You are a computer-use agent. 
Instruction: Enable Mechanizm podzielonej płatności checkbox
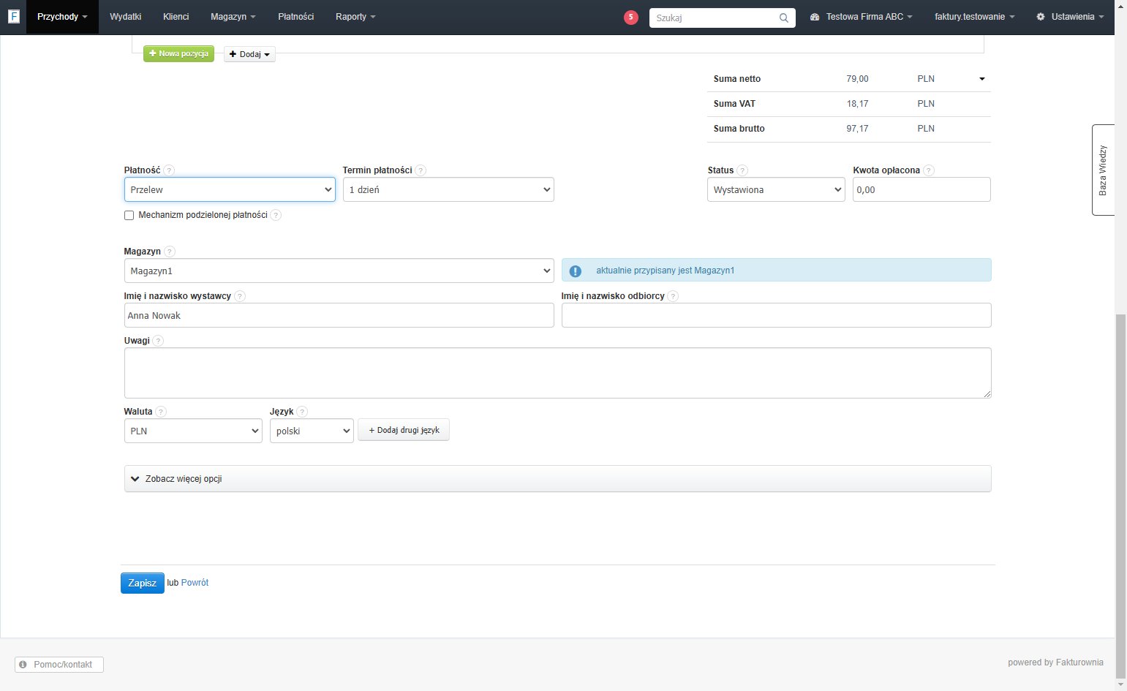(x=129, y=215)
